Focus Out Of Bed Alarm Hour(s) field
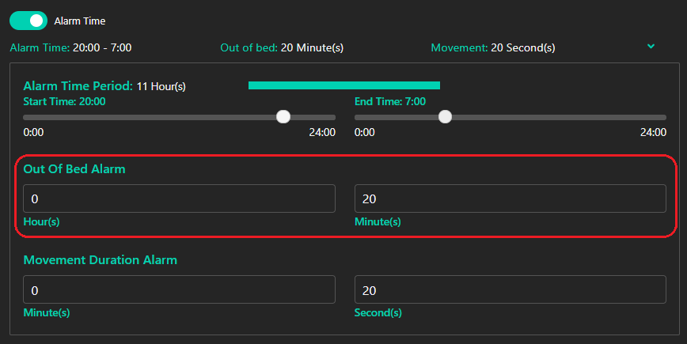 tap(179, 198)
